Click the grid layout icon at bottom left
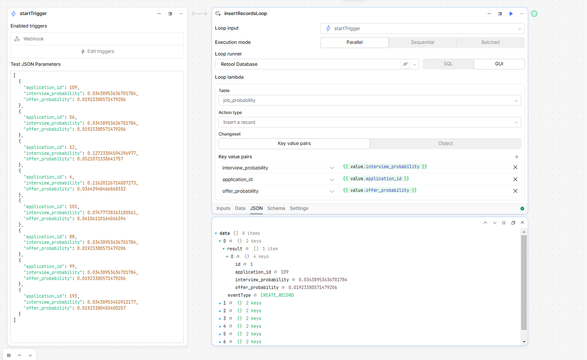This screenshot has height=360, width=587. tap(9, 355)
